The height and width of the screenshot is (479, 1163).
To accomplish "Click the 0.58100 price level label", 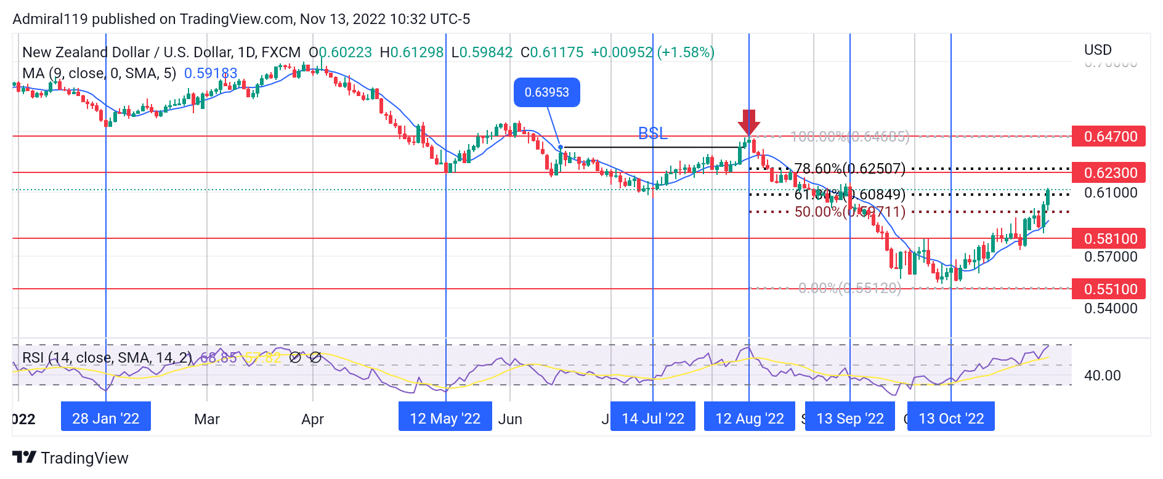I will (x=1109, y=238).
